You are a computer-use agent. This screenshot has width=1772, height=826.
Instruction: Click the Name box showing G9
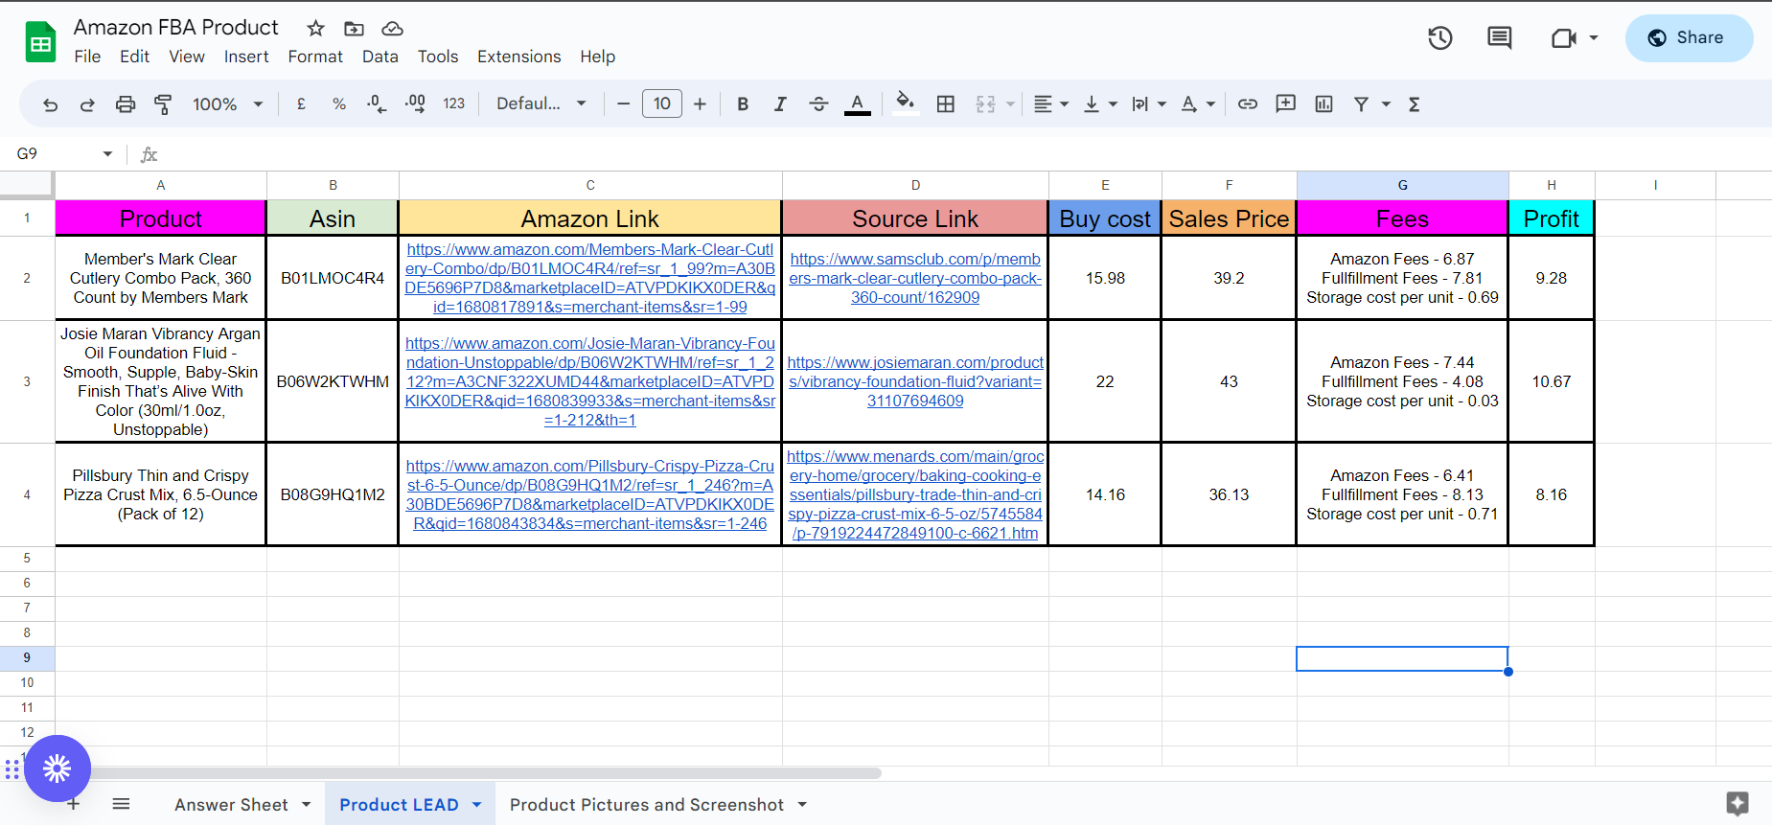[63, 154]
